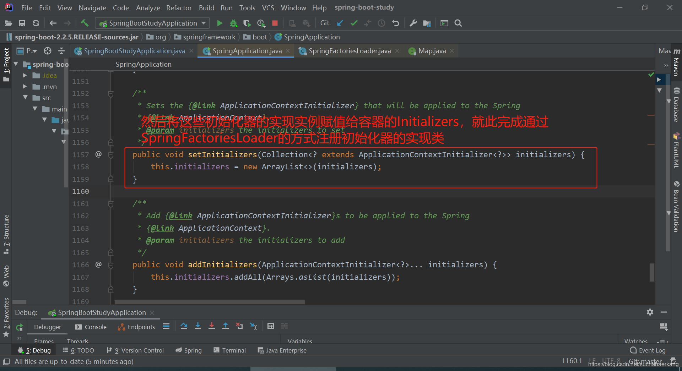This screenshot has width=682, height=371.
Task: Open the File menu
Action: pyautogui.click(x=27, y=8)
